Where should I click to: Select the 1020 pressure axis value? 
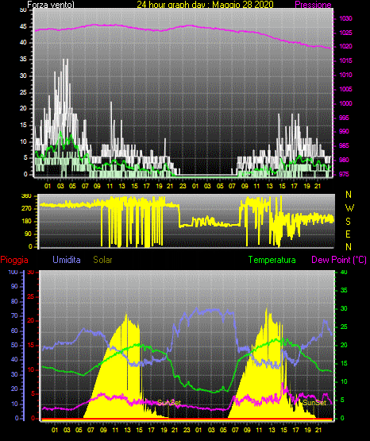click(x=345, y=46)
